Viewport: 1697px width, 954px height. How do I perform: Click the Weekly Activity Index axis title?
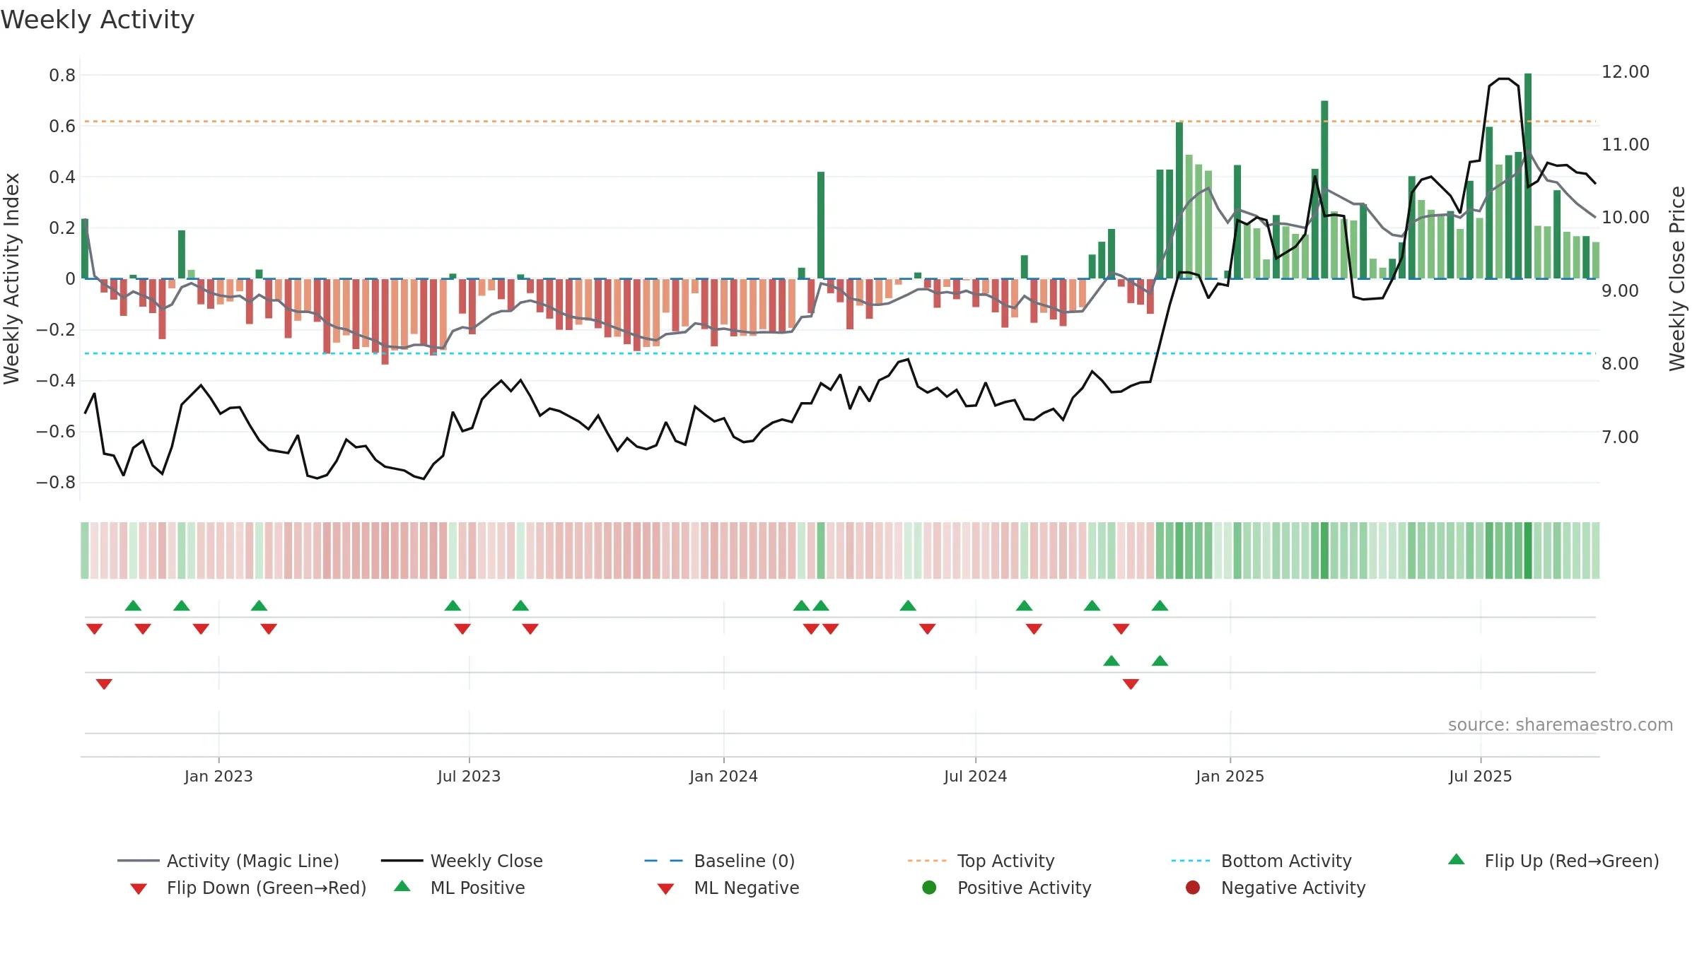point(11,278)
